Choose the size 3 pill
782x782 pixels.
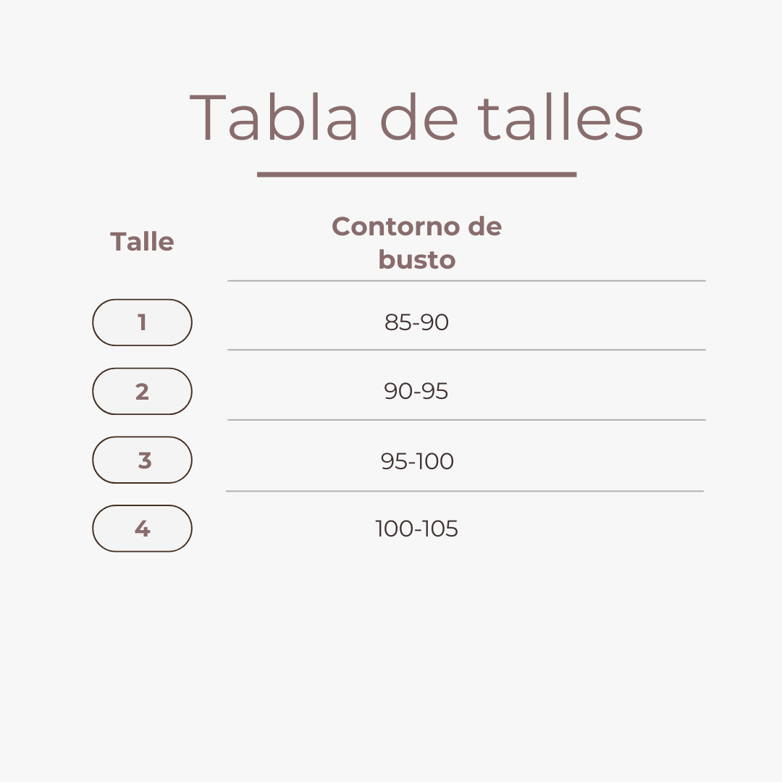142,460
